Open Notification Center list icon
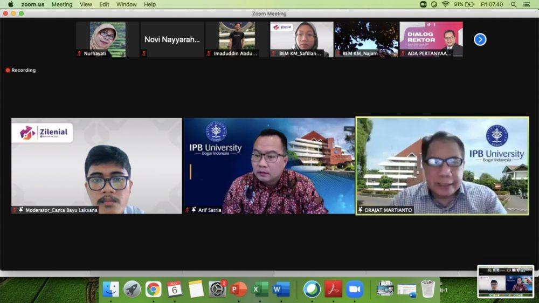The image size is (539, 303). click(526, 4)
